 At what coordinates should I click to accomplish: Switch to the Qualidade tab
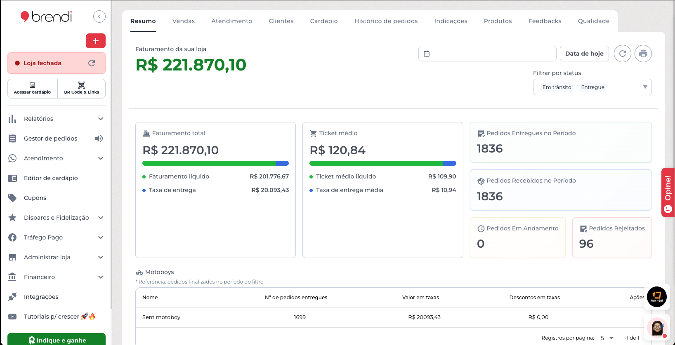(594, 21)
